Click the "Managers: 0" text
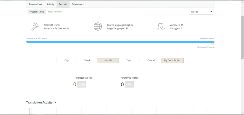 [x=176, y=28]
